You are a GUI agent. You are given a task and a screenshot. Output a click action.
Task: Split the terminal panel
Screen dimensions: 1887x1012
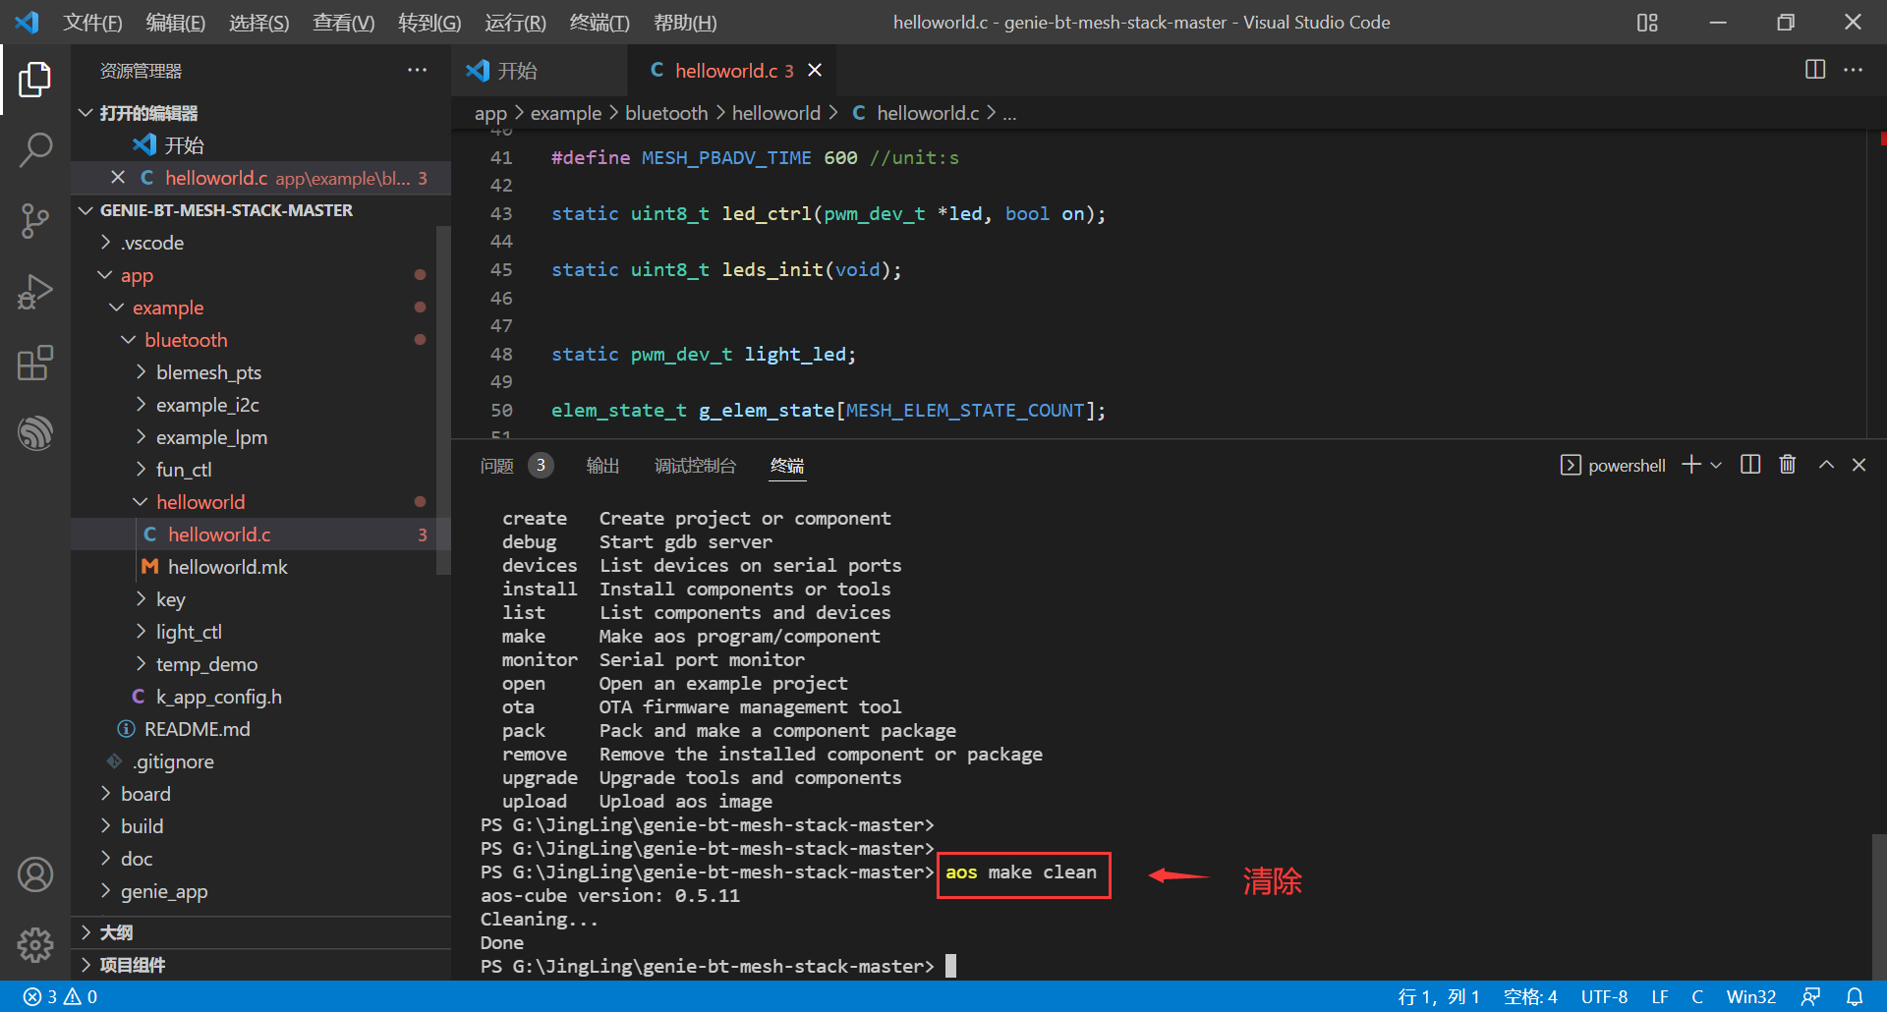pos(1750,465)
